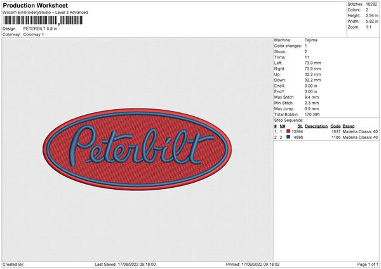The width and height of the screenshot is (381, 269).
Task: Click the Max Stitch value 9.4 mm
Action: pyautogui.click(x=312, y=97)
